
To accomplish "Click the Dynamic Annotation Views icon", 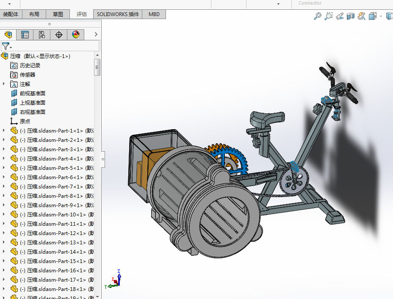I will (x=361, y=16).
